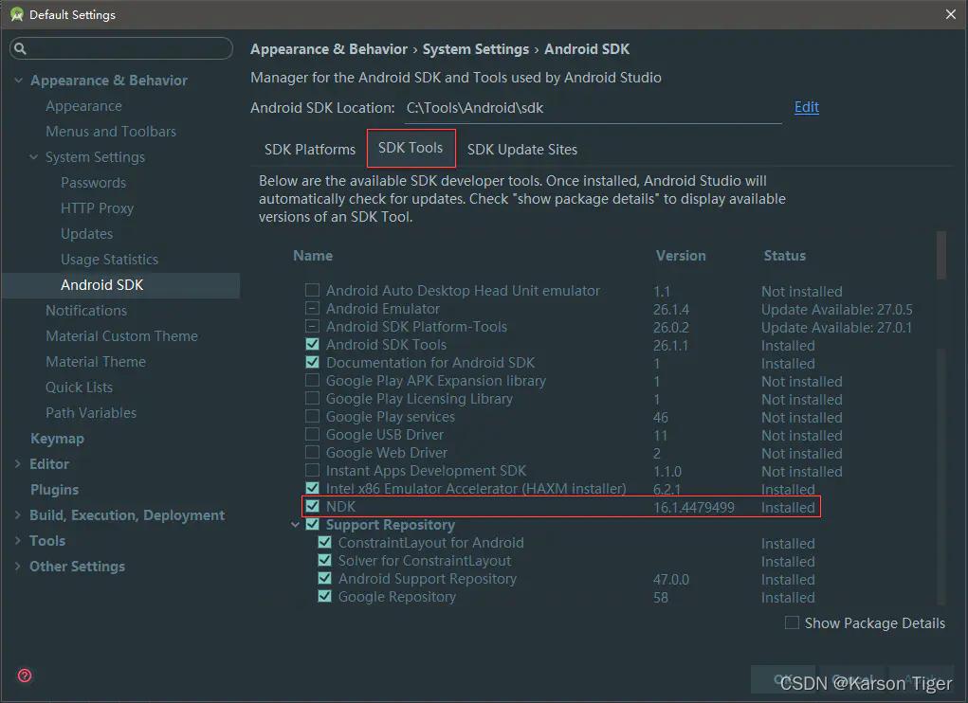Uncheck Documentation for Android SDK
Viewport: 968px width, 703px height.
(x=312, y=362)
